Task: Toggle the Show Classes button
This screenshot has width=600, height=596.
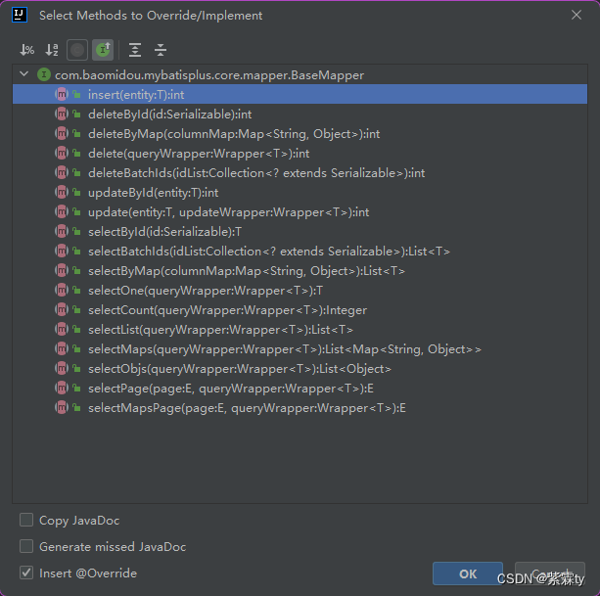Action: pyautogui.click(x=77, y=50)
